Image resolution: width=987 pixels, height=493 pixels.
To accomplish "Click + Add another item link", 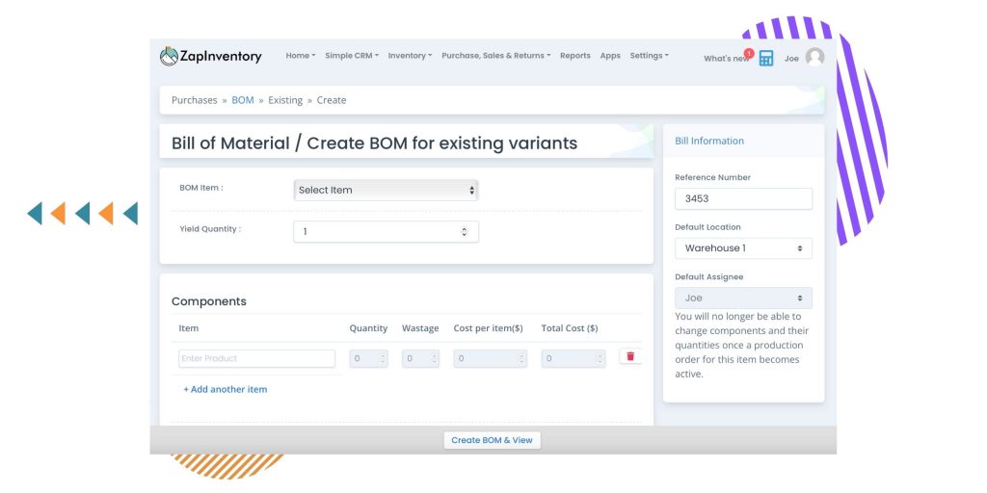I will pos(226,389).
